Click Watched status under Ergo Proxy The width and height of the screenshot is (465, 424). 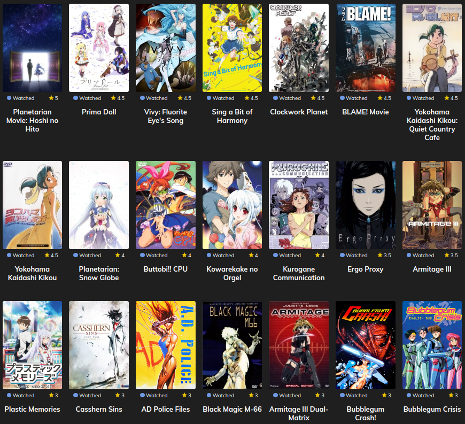(x=353, y=255)
